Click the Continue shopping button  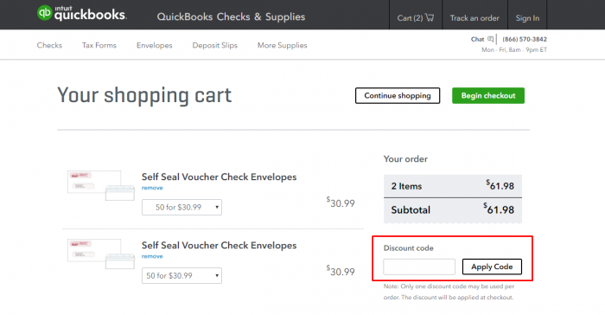398,95
